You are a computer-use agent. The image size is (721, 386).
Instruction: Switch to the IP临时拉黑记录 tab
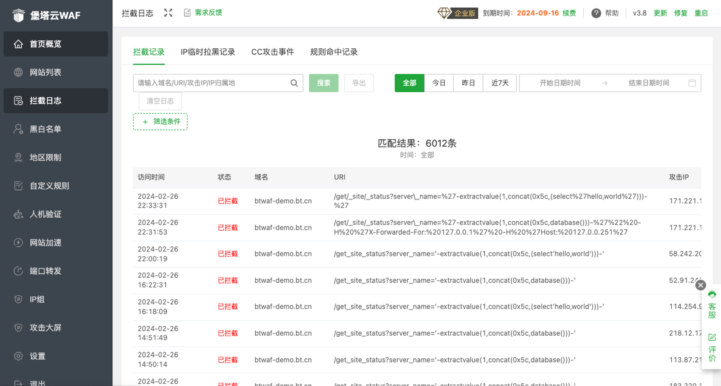pyautogui.click(x=208, y=52)
